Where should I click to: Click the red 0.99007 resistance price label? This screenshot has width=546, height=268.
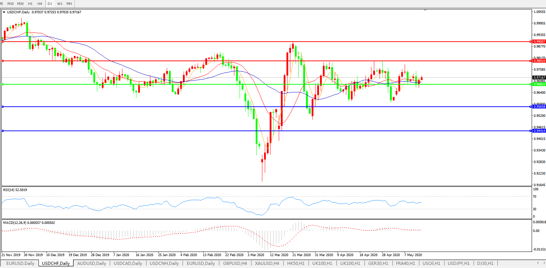539,42
